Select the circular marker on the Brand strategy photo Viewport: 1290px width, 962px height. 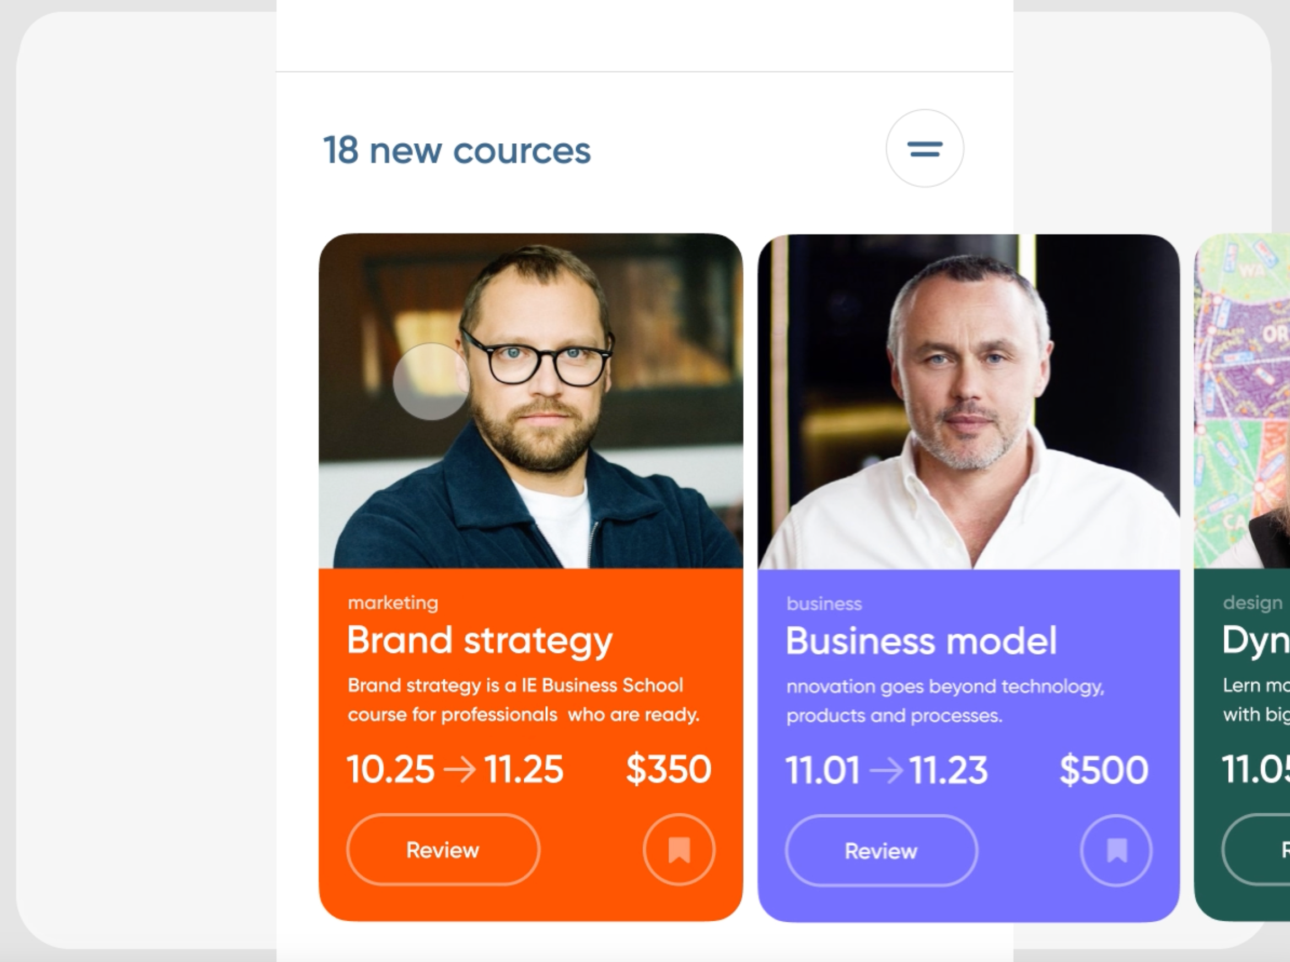(x=432, y=381)
